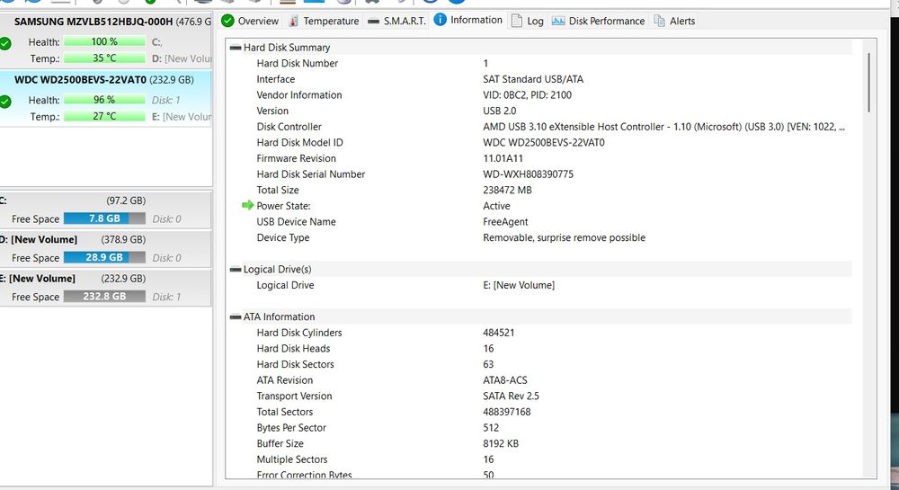Image resolution: width=899 pixels, height=490 pixels.
Task: Switch to the Temperature tab
Action: click(x=324, y=21)
